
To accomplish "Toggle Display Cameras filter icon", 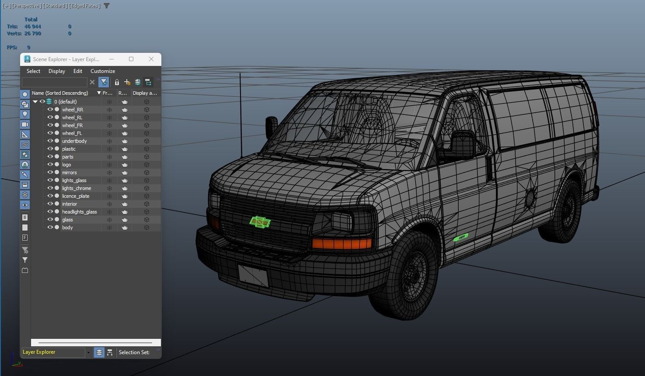I will [x=25, y=124].
